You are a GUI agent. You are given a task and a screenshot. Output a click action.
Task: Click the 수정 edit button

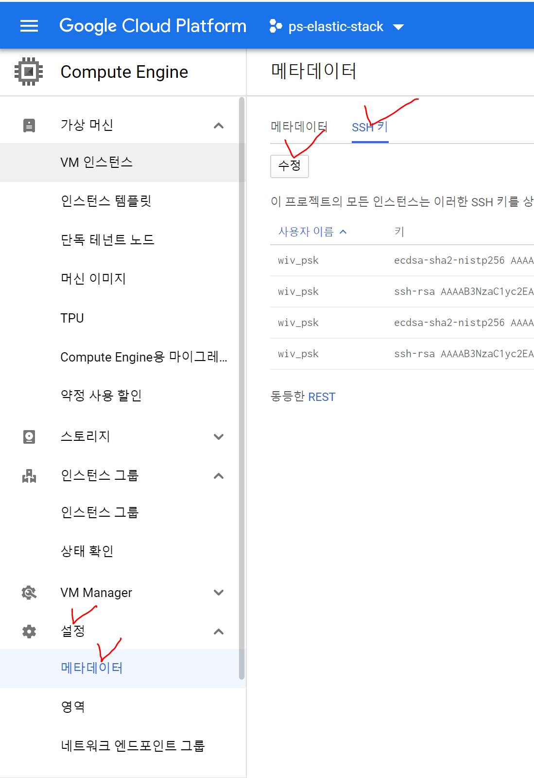coord(289,166)
